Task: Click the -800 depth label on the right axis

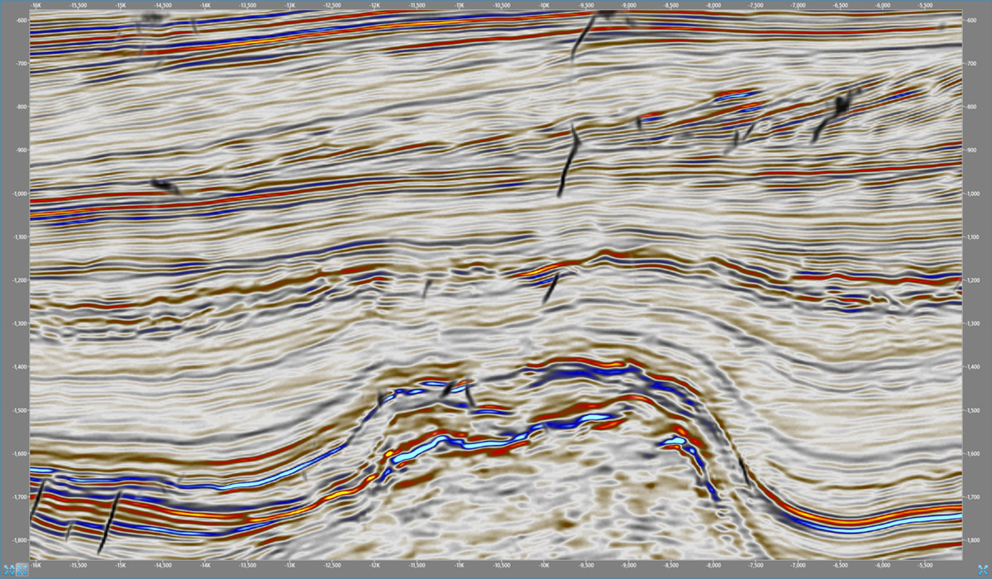Action: coord(972,107)
